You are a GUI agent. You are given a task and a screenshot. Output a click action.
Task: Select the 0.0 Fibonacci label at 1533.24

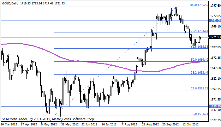click(x=200, y=114)
